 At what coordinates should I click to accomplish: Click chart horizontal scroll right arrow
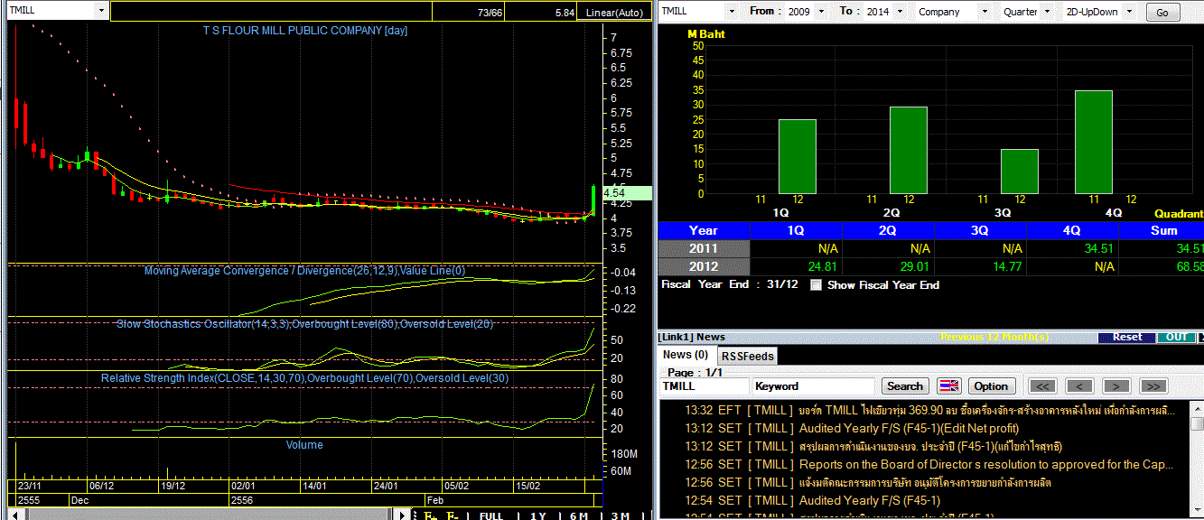click(402, 515)
